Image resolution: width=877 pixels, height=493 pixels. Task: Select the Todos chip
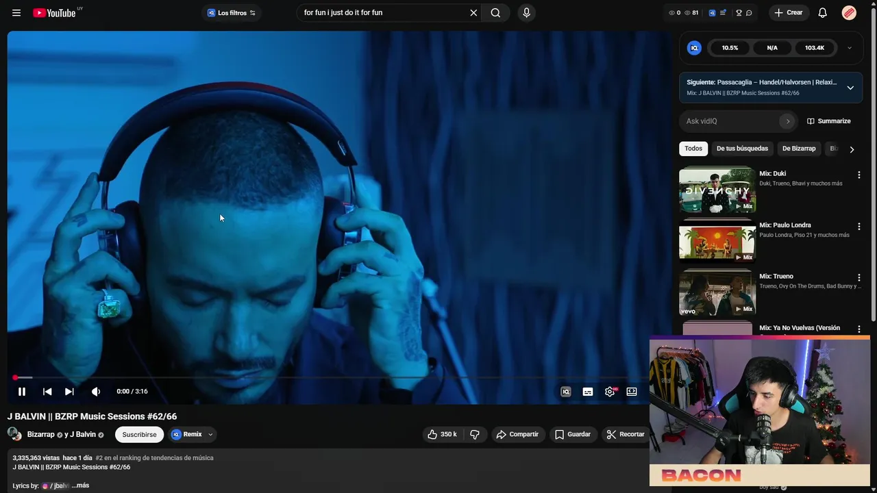coord(693,149)
